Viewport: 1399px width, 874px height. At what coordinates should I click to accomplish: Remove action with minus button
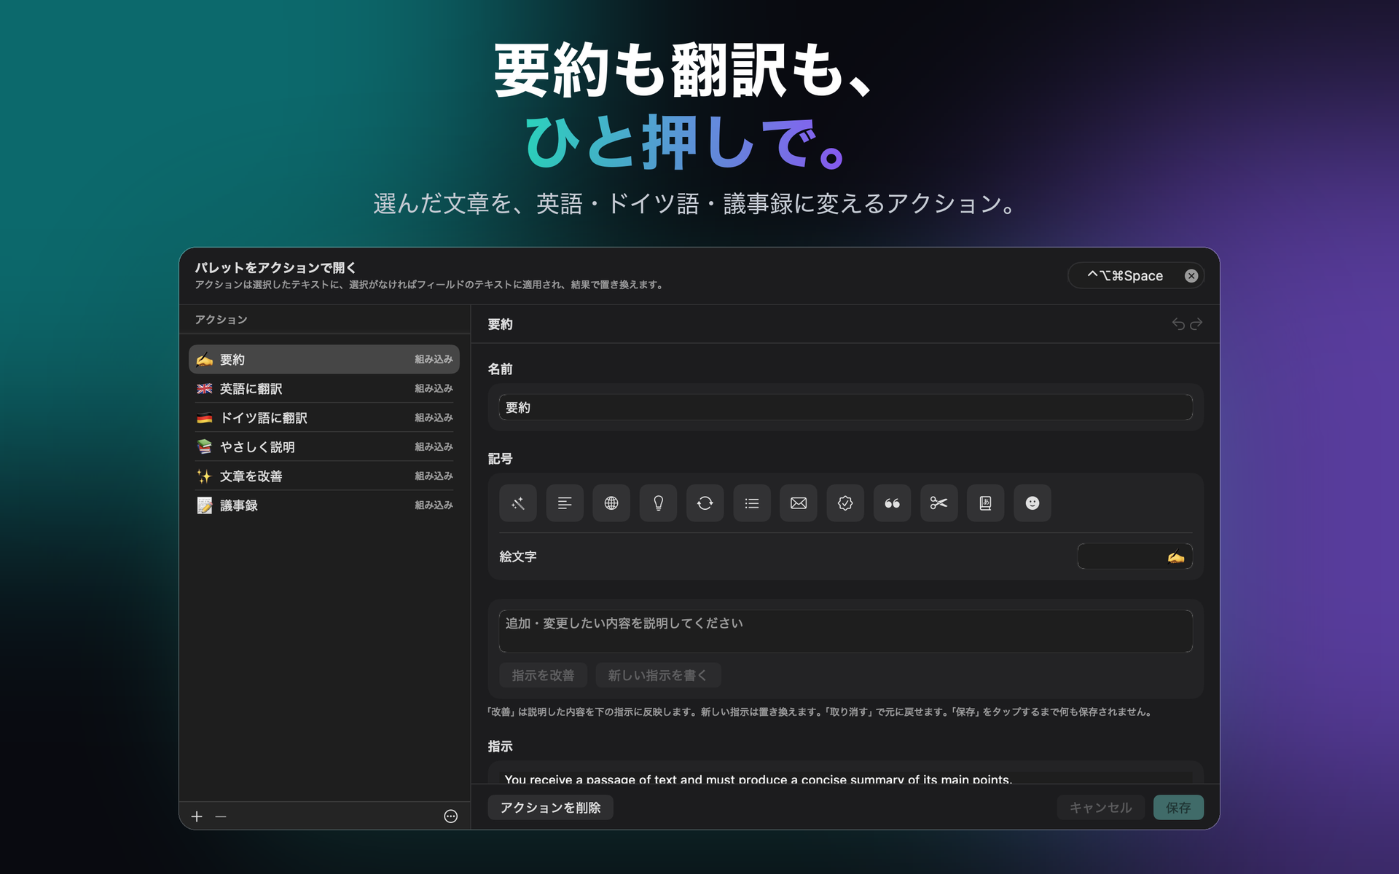click(x=221, y=816)
